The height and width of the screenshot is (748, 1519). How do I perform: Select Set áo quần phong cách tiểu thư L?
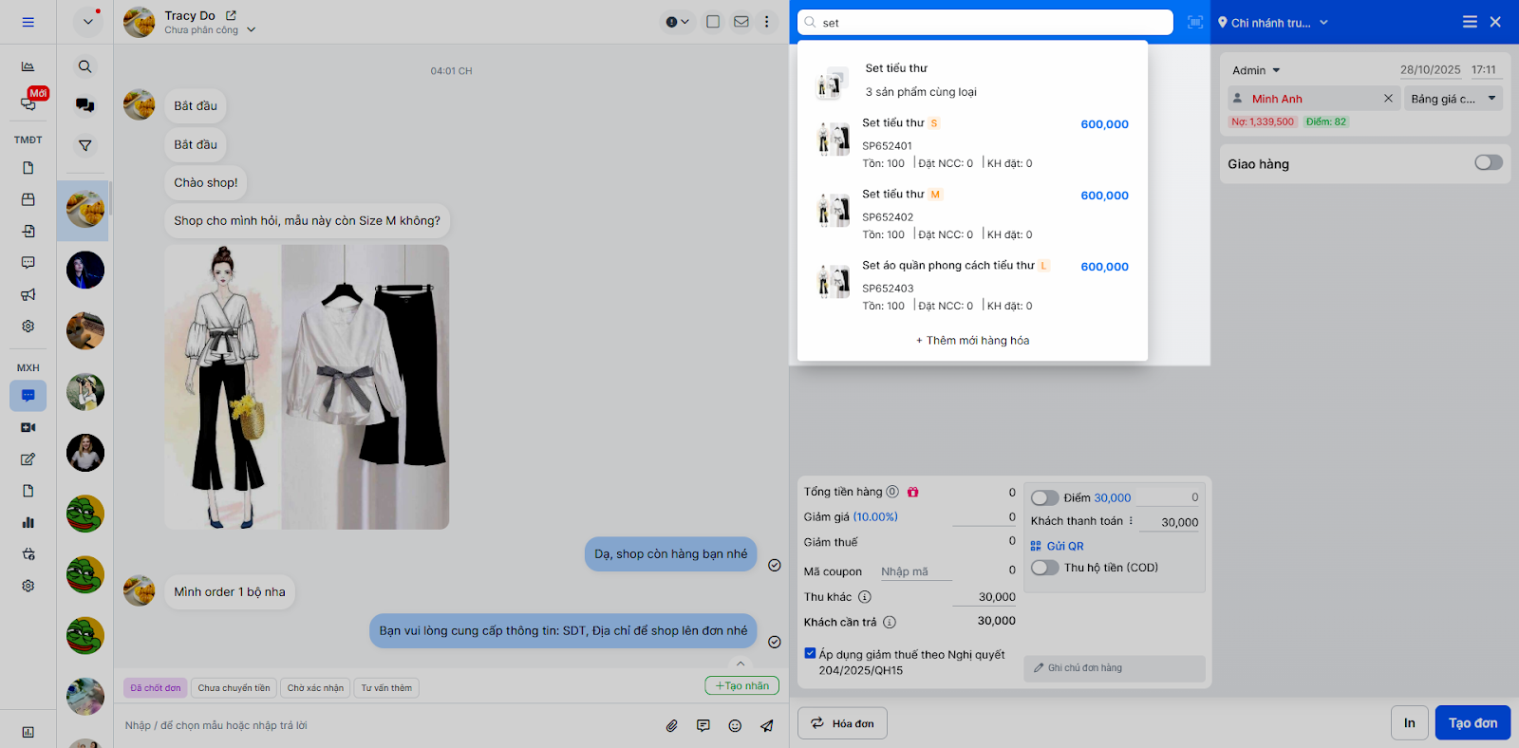[x=972, y=285]
